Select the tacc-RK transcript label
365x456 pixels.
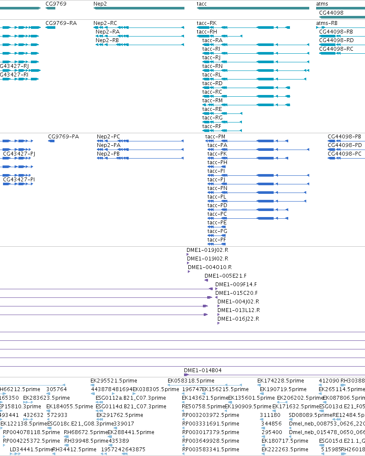pyautogui.click(x=207, y=23)
